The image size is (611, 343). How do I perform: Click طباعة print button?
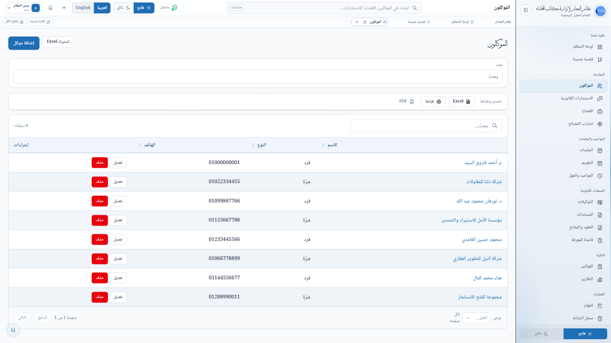point(433,102)
